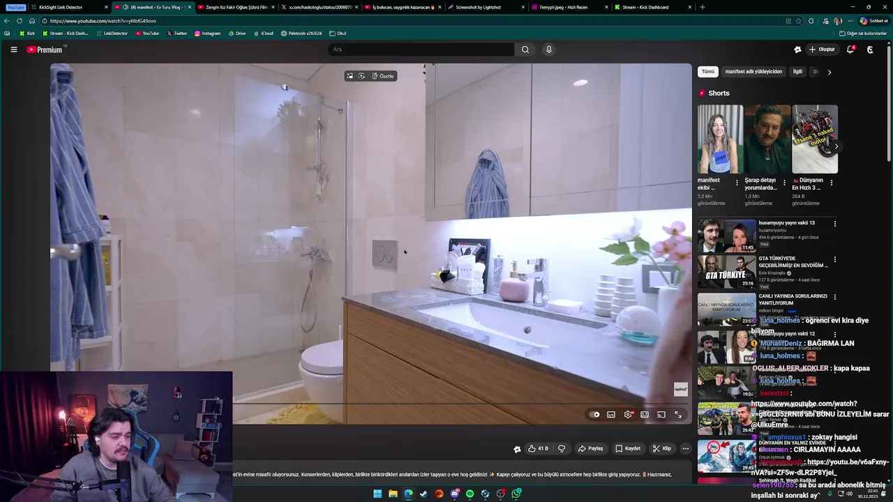Screen dimensions: 893x502
Task: Open options for the manifest ekibi Short
Action: click(x=737, y=183)
